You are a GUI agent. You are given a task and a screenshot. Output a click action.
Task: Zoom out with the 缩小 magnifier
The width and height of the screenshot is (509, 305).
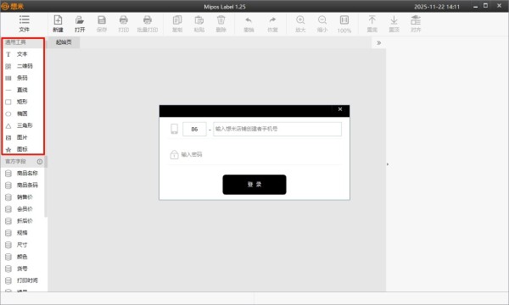coord(322,20)
